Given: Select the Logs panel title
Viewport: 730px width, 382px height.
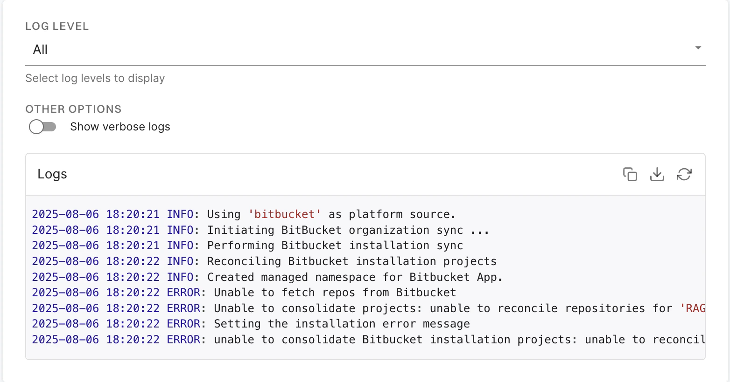Looking at the screenshot, I should coord(52,174).
